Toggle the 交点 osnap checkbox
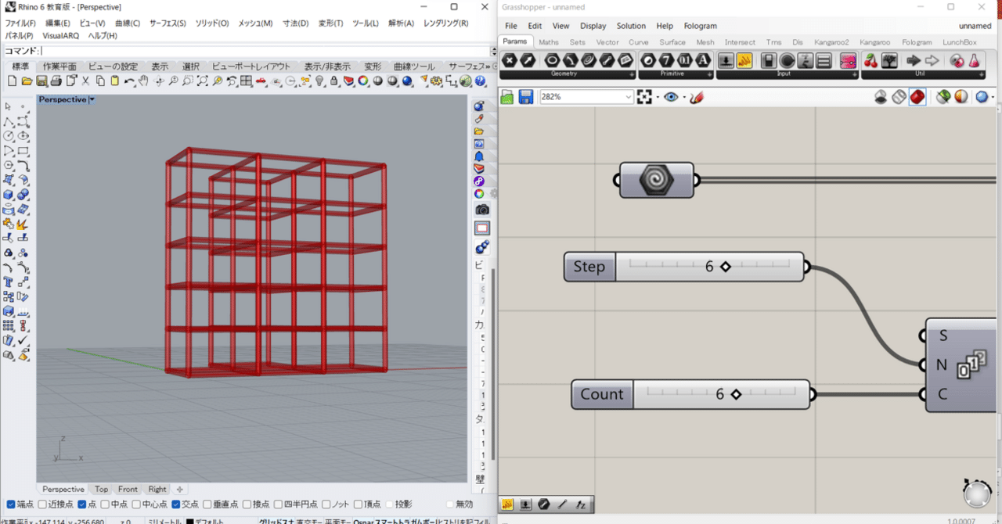This screenshot has height=524, width=1002. click(175, 504)
